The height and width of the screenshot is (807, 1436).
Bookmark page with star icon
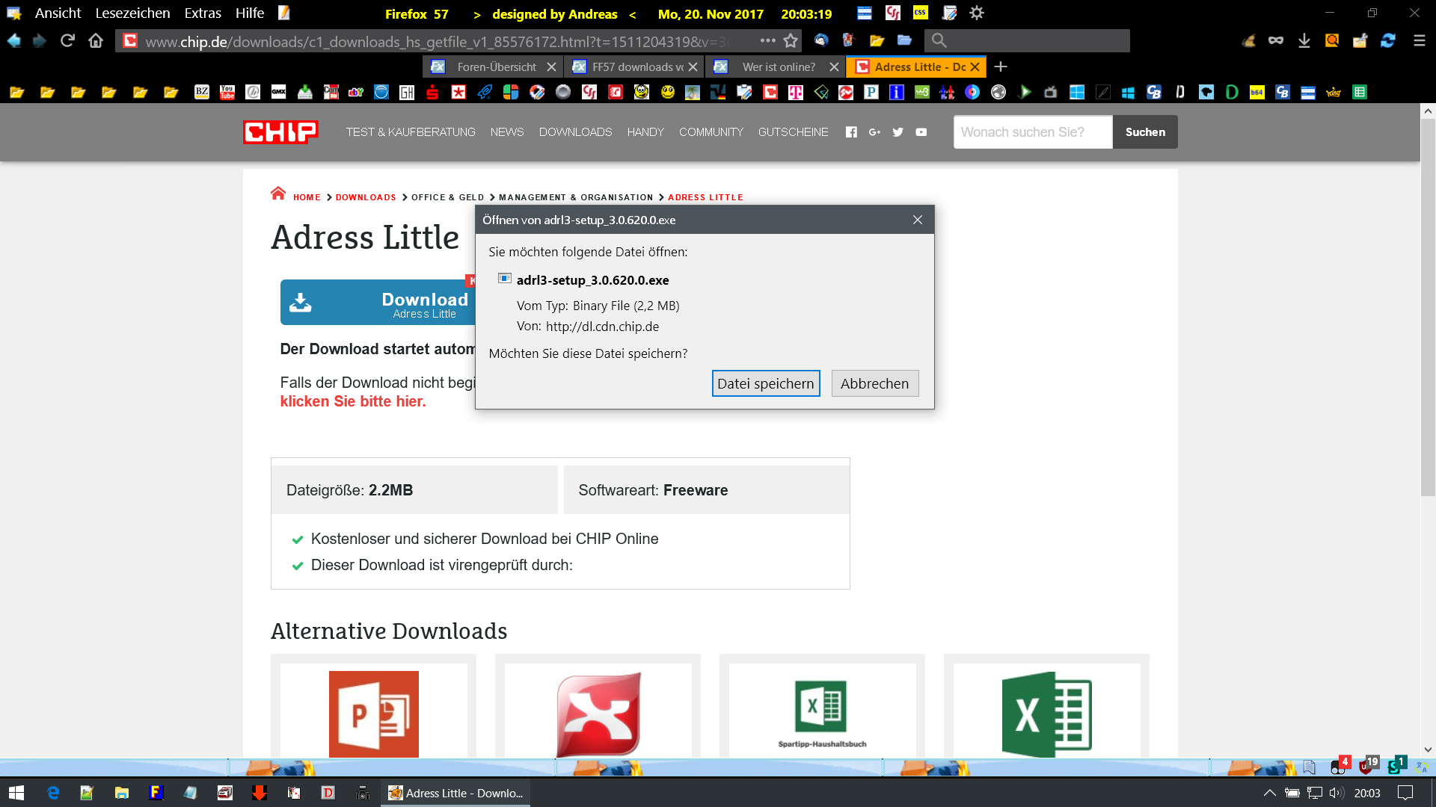(791, 40)
